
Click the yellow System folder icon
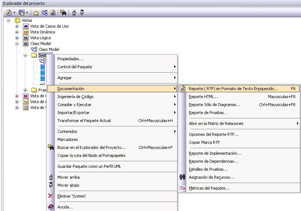(34, 55)
